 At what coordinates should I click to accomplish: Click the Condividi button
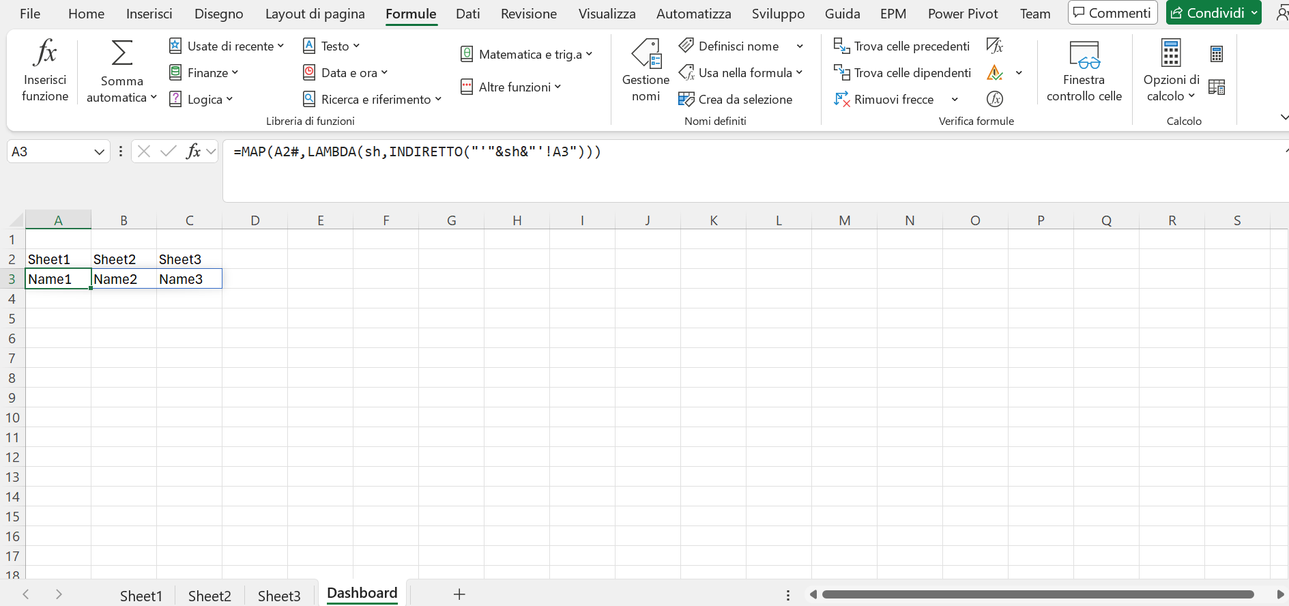pos(1214,13)
